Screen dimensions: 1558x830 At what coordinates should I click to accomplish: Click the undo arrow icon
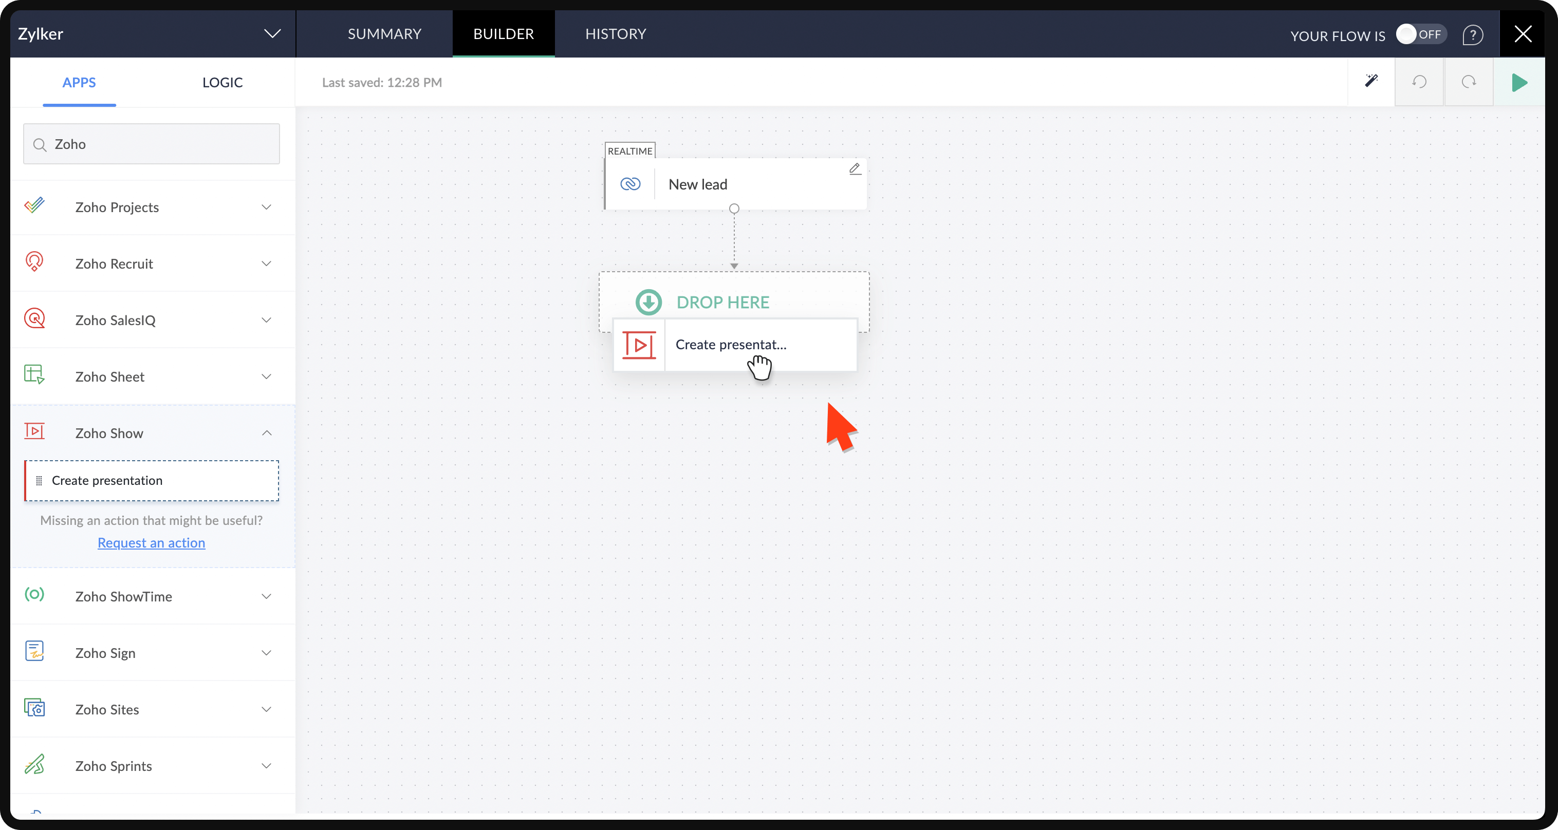(x=1419, y=82)
